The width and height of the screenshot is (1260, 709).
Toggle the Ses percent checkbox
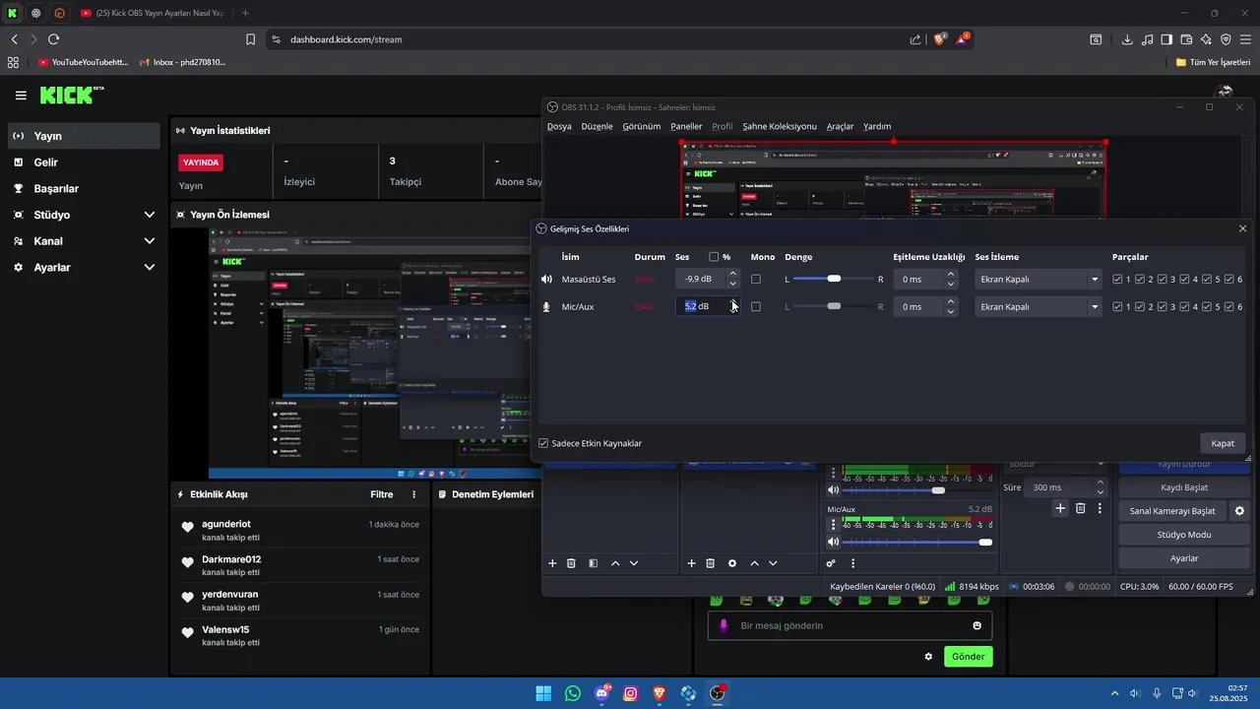(714, 257)
